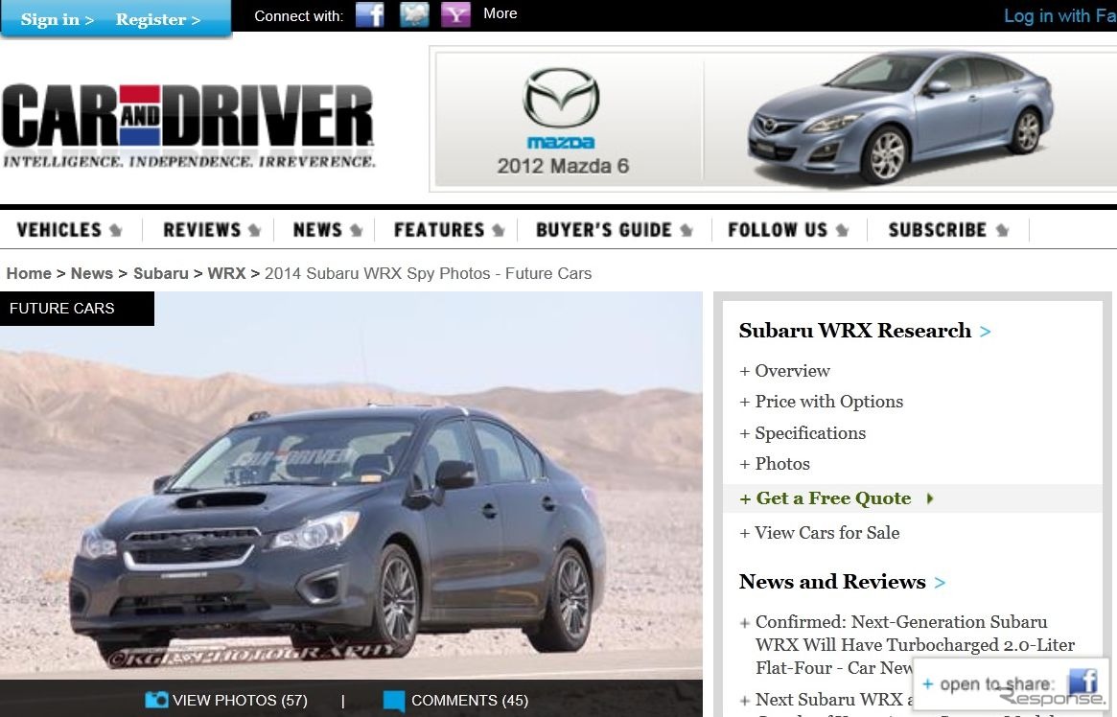Image resolution: width=1117 pixels, height=717 pixels.
Task: Connect with the Facebook icon
Action: (x=370, y=14)
